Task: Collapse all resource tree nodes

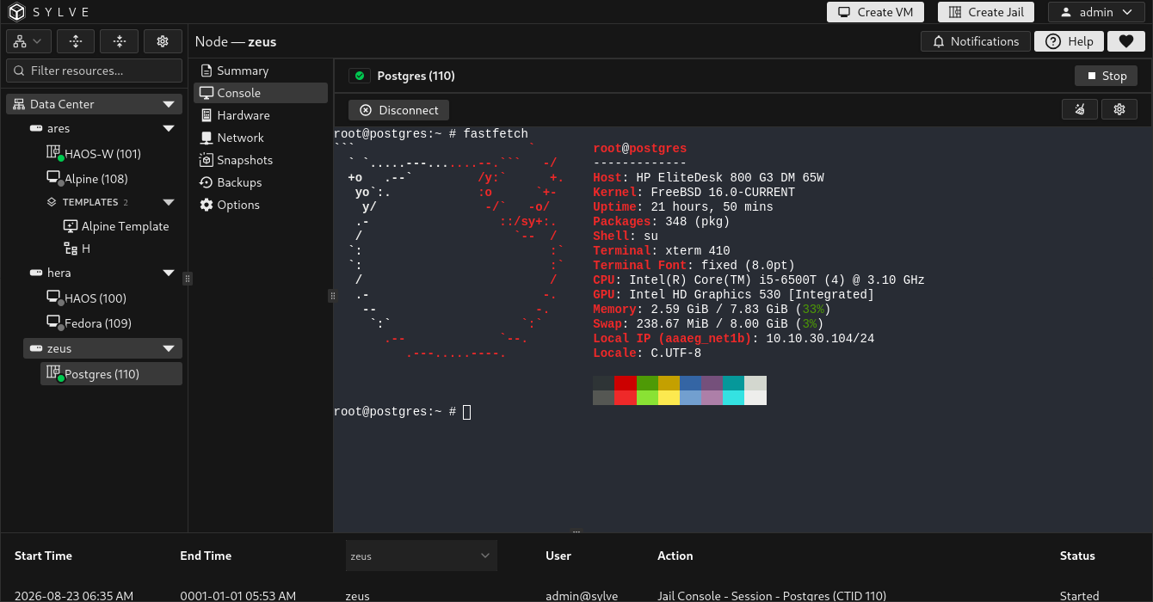Action: 120,40
